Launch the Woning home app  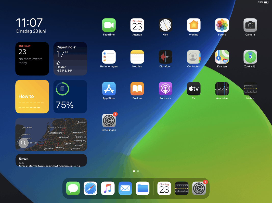point(193,25)
